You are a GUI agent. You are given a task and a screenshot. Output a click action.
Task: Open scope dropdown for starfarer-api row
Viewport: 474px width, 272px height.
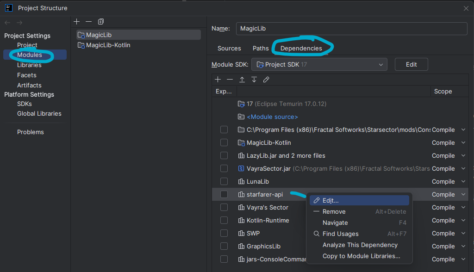coord(463,194)
